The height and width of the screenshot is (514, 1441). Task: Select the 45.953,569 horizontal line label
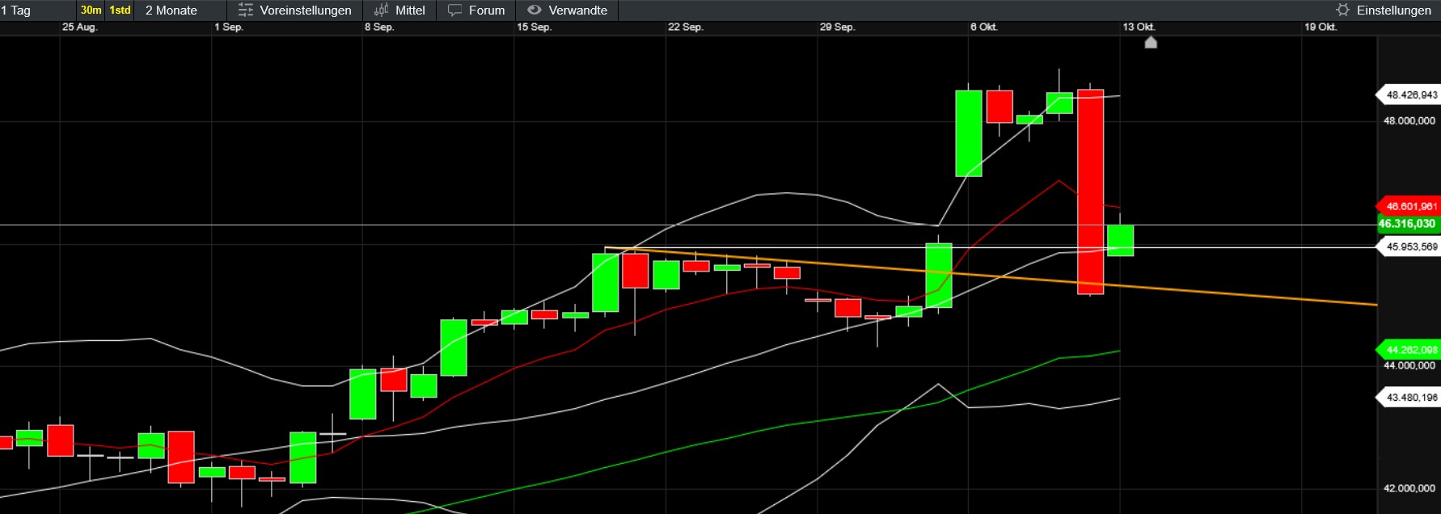[x=1408, y=246]
